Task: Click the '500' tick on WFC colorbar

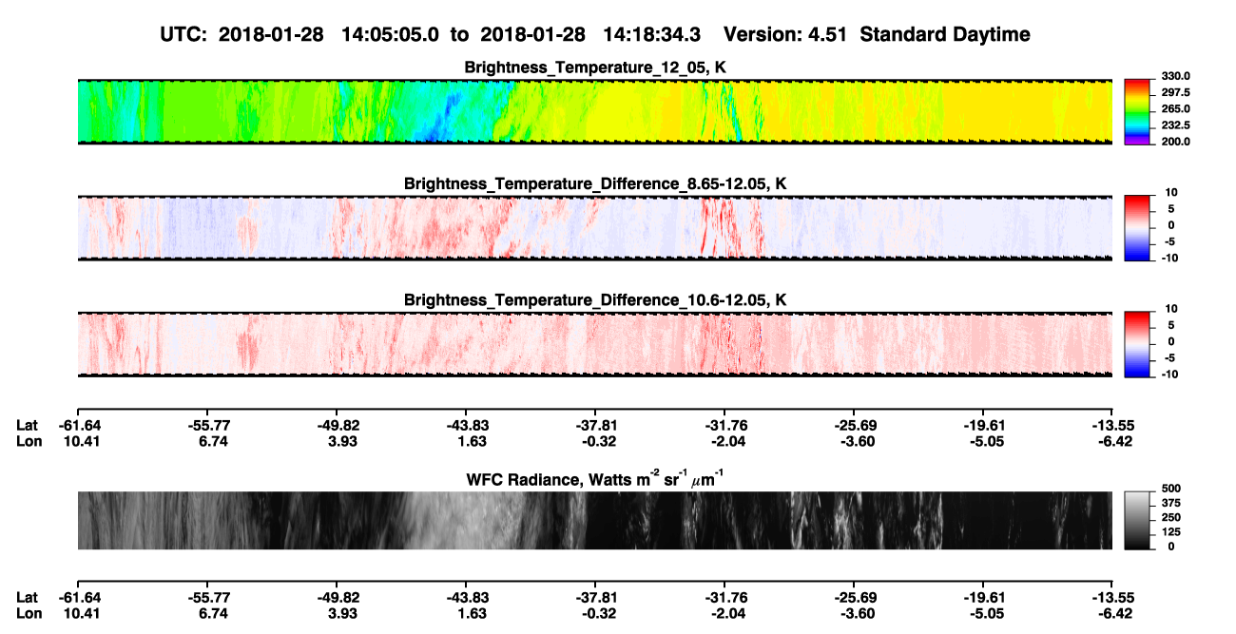Action: point(1171,490)
